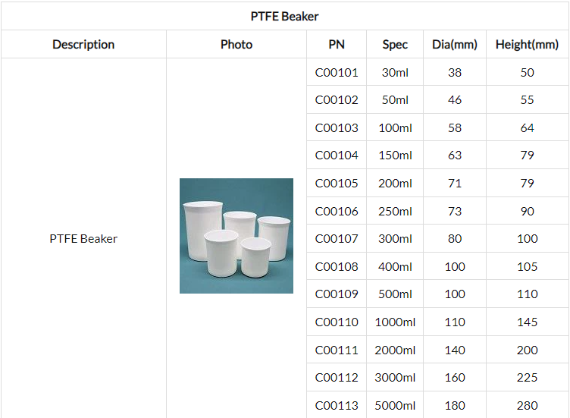Select the Description column header

[x=83, y=45]
